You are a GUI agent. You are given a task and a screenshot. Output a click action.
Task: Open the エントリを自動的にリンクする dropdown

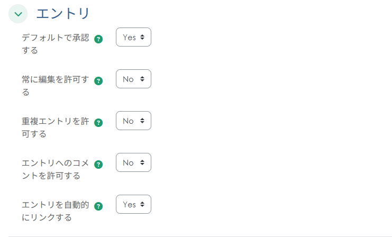pyautogui.click(x=133, y=205)
